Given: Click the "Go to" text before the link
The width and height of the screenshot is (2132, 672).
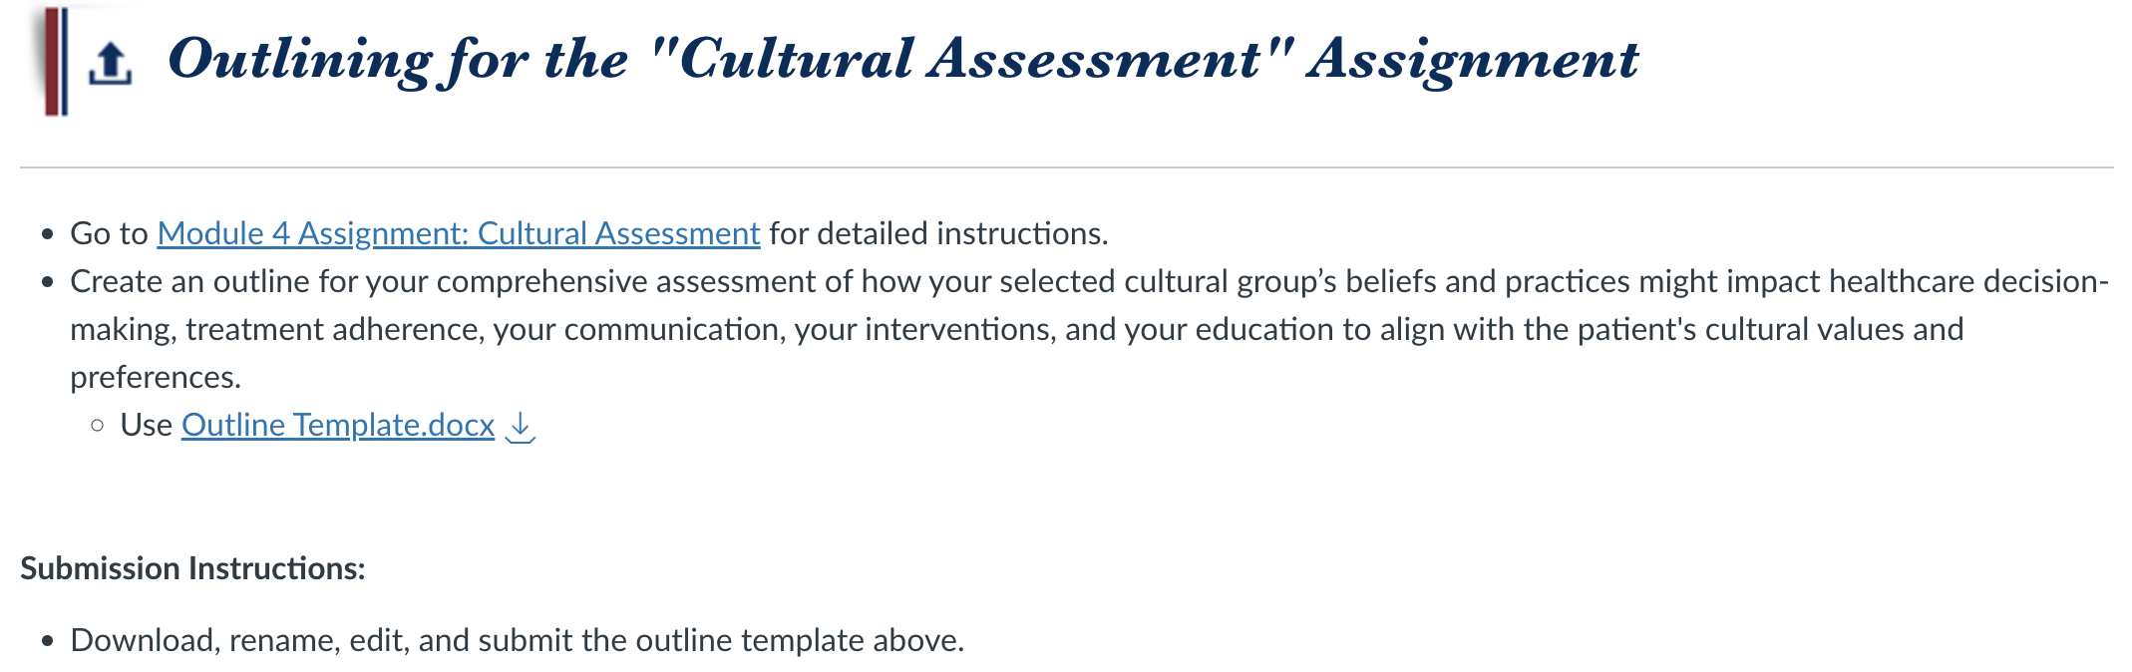Looking at the screenshot, I should [109, 233].
